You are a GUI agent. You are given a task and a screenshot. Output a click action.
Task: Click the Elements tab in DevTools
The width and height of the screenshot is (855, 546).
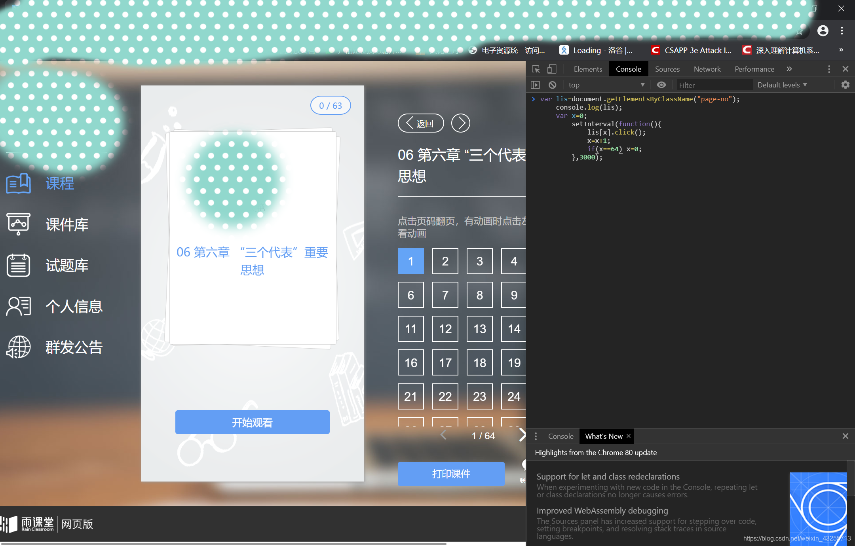[585, 68]
